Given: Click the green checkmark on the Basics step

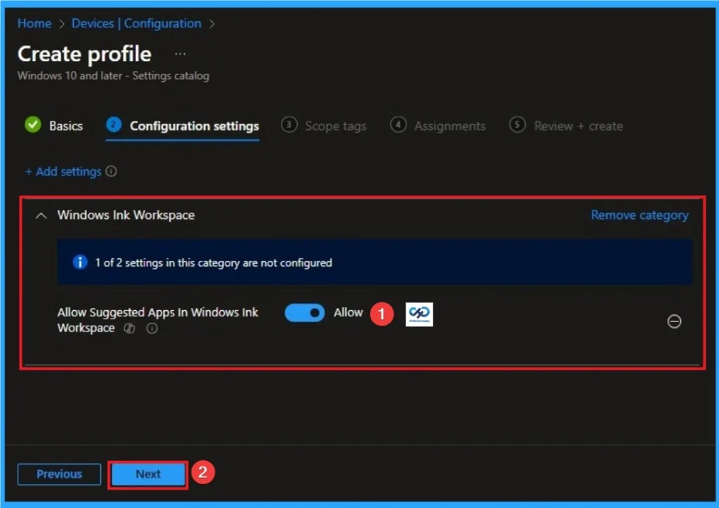Looking at the screenshot, I should point(32,125).
